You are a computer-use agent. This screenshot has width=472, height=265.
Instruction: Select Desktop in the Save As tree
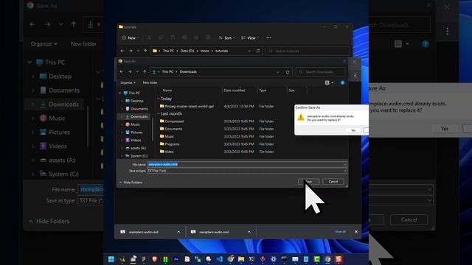(134, 101)
